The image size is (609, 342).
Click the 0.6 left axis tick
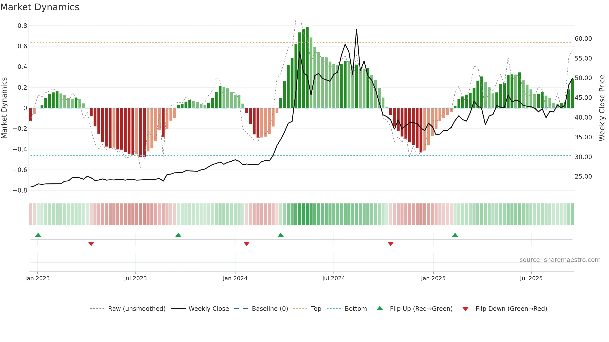tap(22, 46)
